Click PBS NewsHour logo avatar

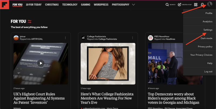click(150, 38)
